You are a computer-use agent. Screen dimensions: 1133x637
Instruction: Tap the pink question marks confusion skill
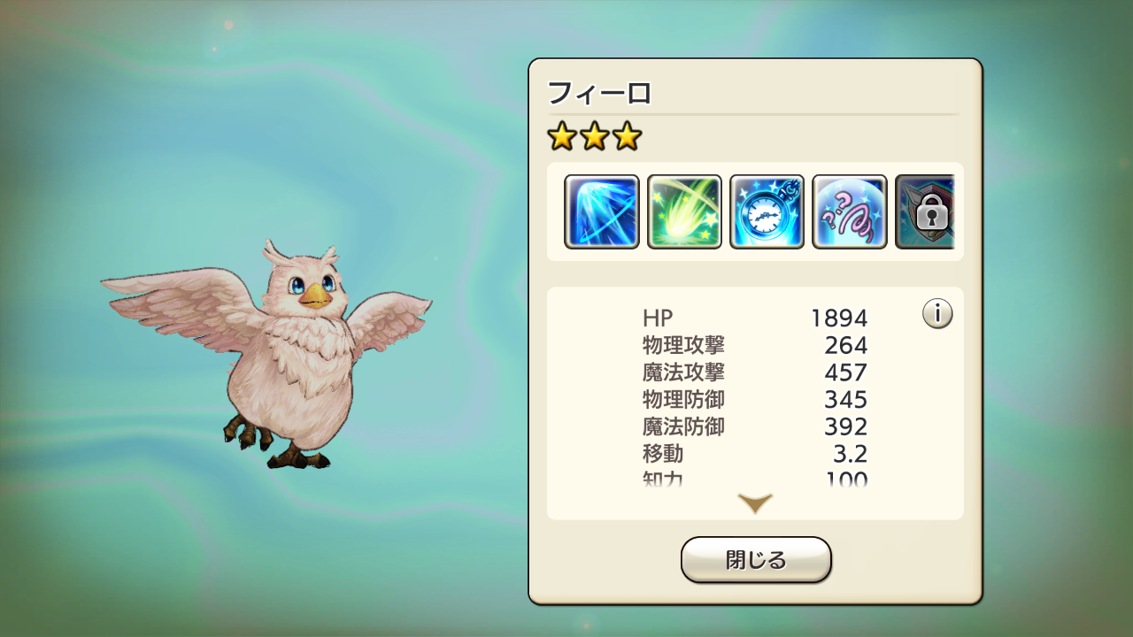coord(850,212)
